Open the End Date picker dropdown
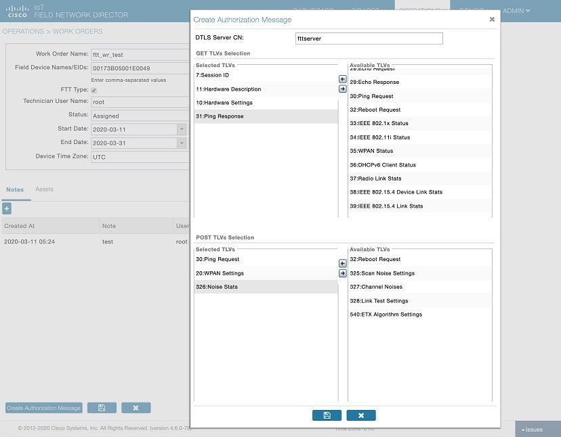This screenshot has width=561, height=437. pos(181,143)
